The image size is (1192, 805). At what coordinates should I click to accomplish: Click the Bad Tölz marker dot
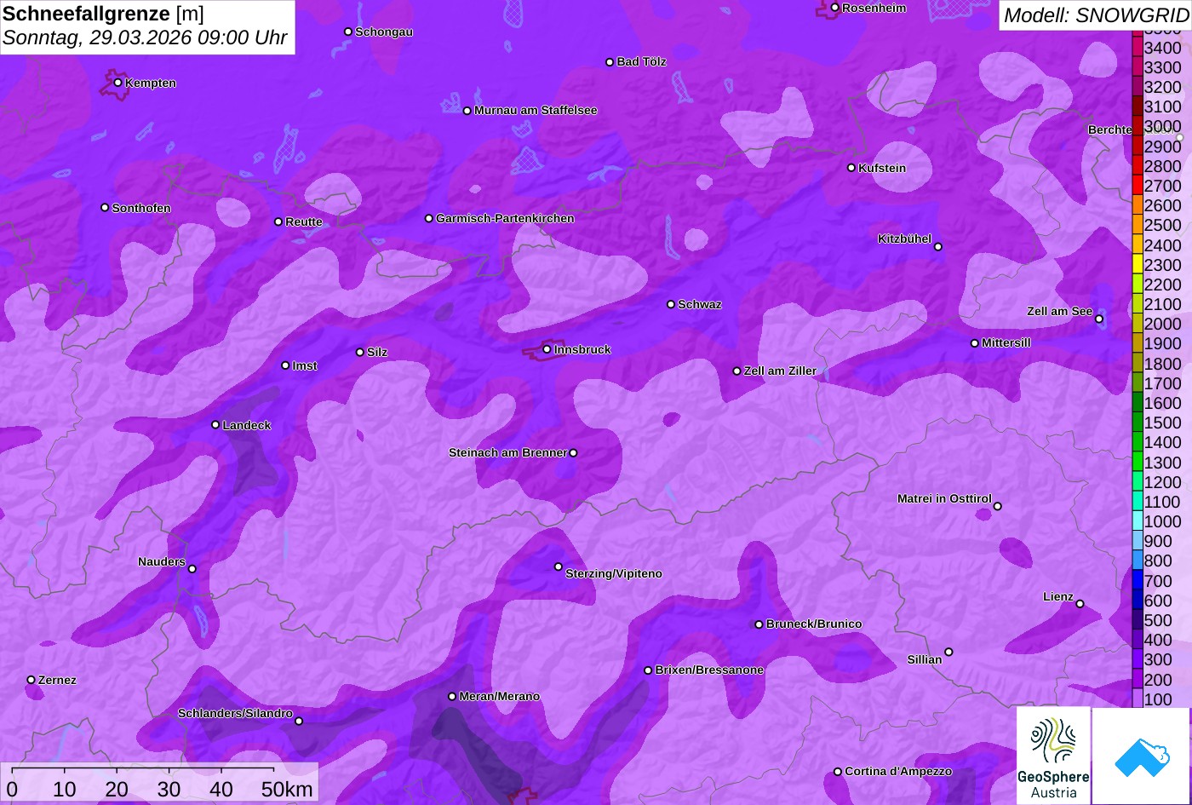click(610, 62)
